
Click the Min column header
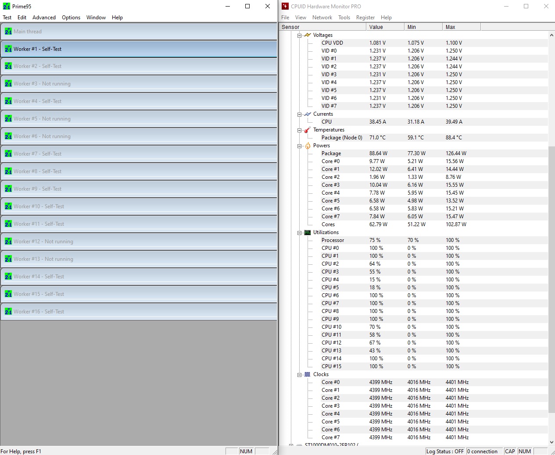coord(423,27)
